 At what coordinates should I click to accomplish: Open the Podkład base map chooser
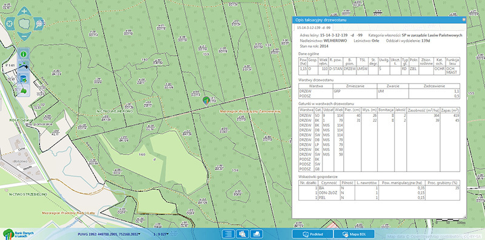coord(312,234)
